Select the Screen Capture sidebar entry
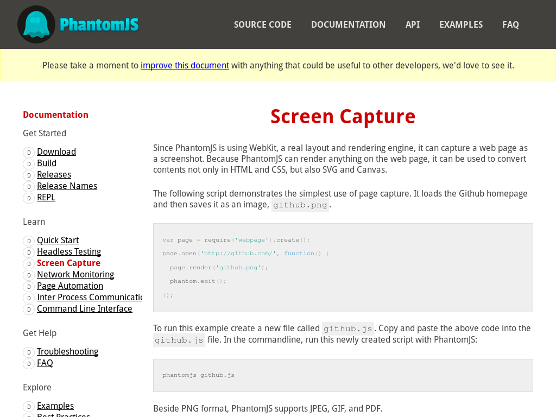 tap(68, 263)
